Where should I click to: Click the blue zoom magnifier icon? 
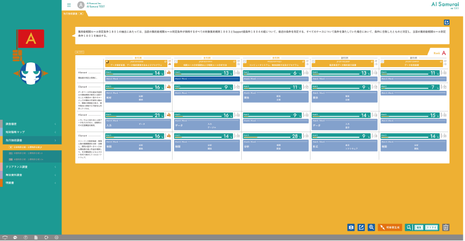point(371,227)
